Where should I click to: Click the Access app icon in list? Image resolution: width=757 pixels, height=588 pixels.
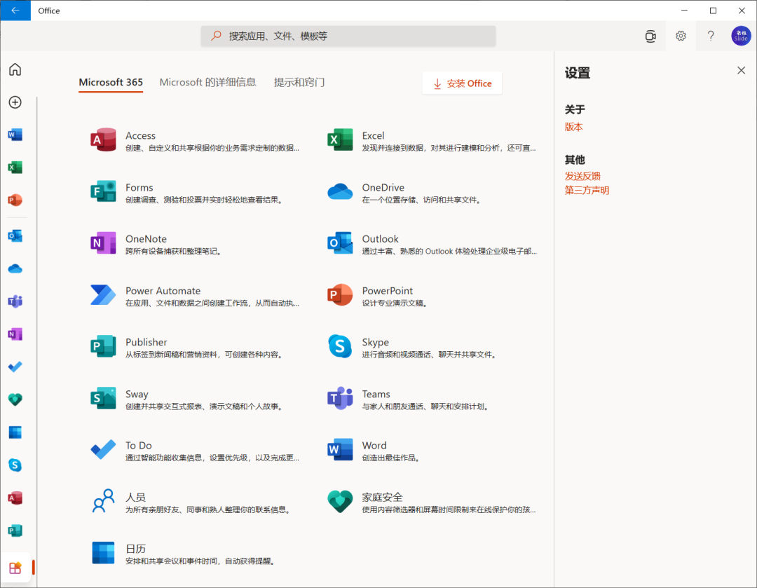103,140
